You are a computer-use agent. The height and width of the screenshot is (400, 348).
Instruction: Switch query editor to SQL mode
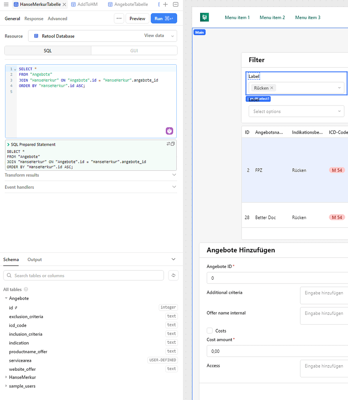coord(48,50)
